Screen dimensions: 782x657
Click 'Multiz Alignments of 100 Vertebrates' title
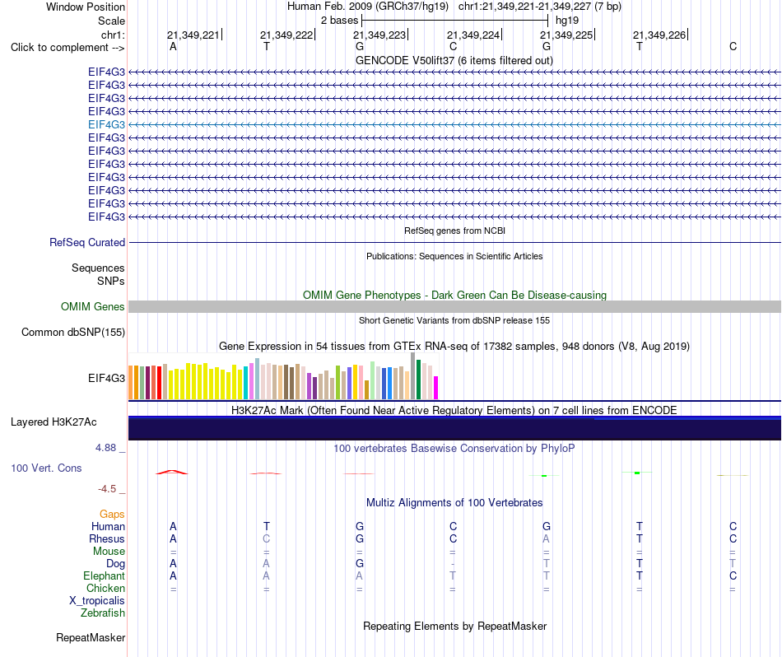click(454, 502)
